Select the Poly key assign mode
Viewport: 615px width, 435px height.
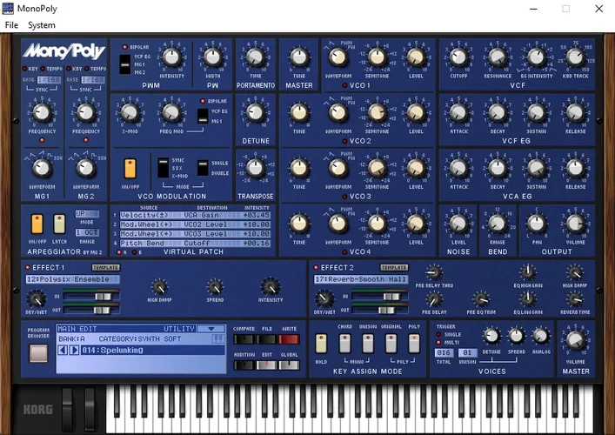coord(414,344)
